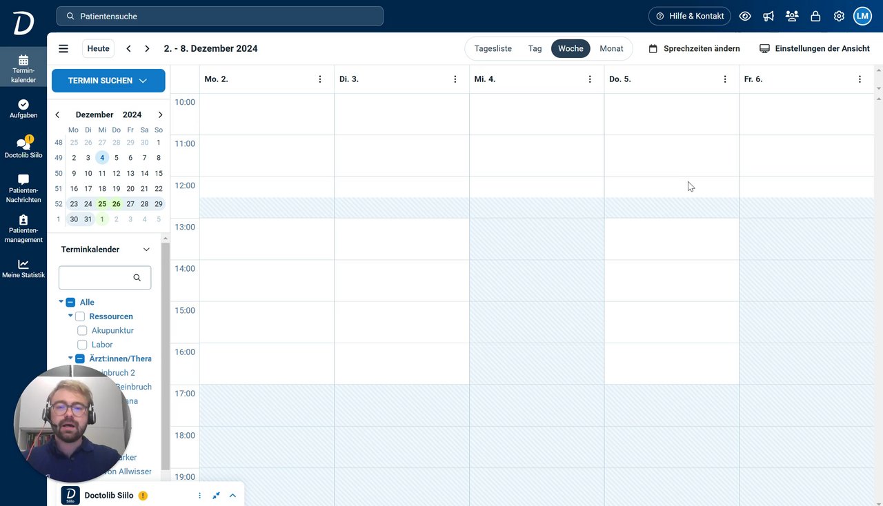Click the sidebar vertical scrollbar
883x506 pixels.
coord(165,355)
